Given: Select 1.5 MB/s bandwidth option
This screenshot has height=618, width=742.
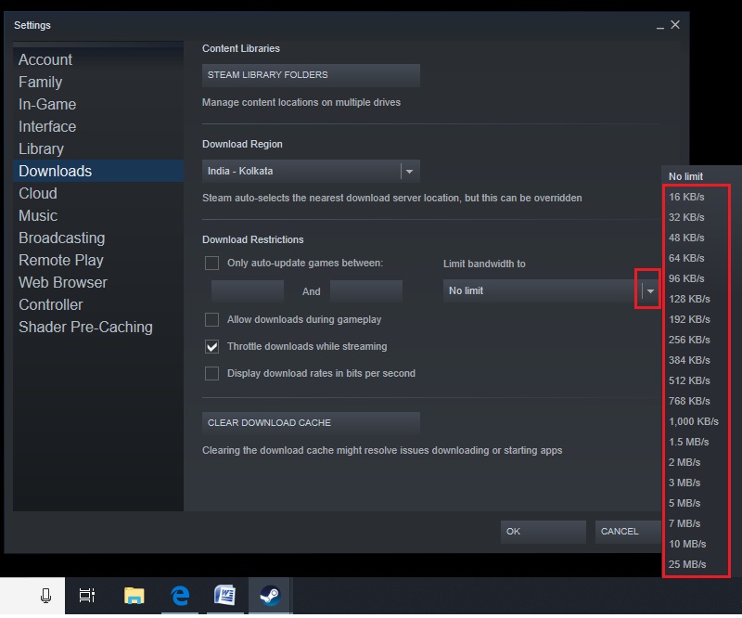Looking at the screenshot, I should (x=688, y=442).
